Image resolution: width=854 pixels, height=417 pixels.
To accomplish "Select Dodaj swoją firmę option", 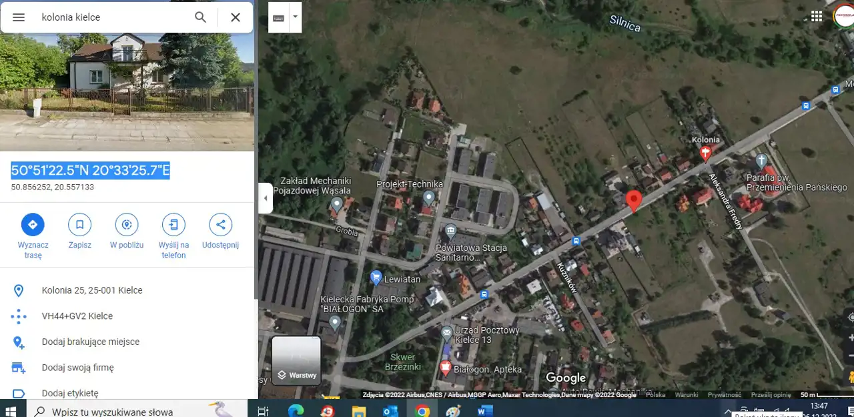I will [x=77, y=368].
